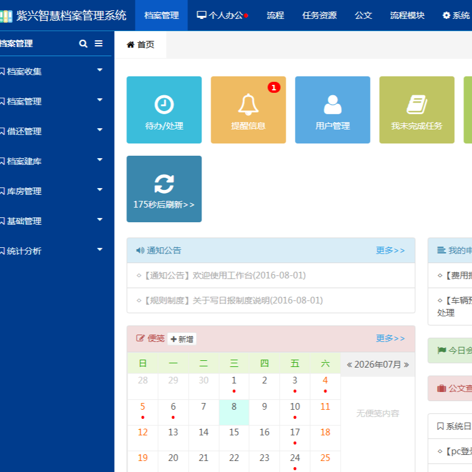472x472 pixels.
Task: Click the 紫兴智慧档案管理系统 title
Action: point(71,16)
